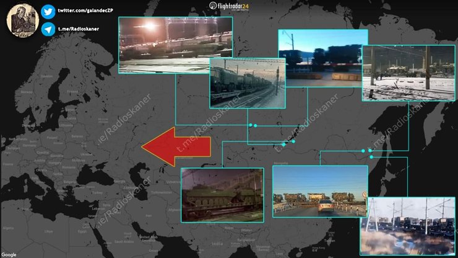Screen dimensions: 458x258
Task: Click the Telegram paper-plane icon
Action: click(x=48, y=29)
